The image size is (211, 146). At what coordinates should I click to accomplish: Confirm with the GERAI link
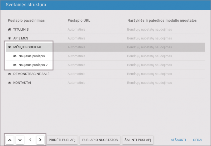(x=198, y=140)
